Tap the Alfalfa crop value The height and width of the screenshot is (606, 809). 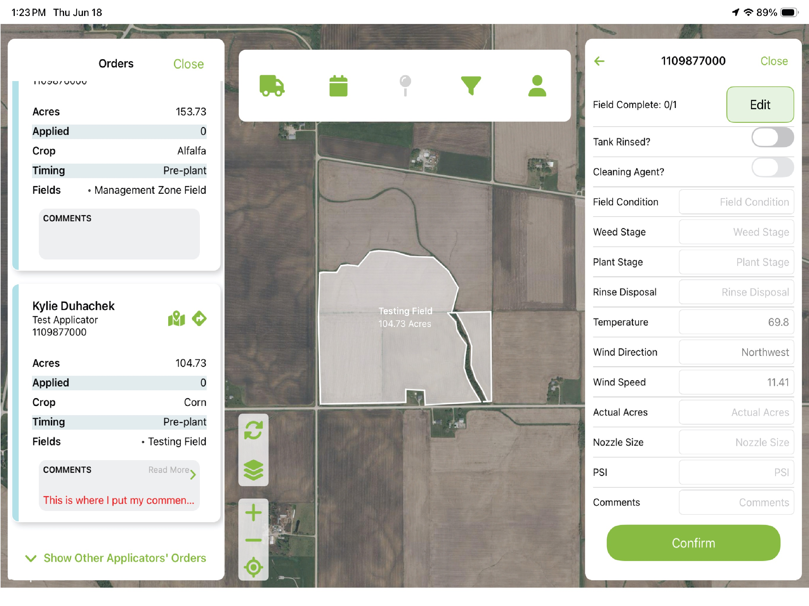(x=192, y=151)
